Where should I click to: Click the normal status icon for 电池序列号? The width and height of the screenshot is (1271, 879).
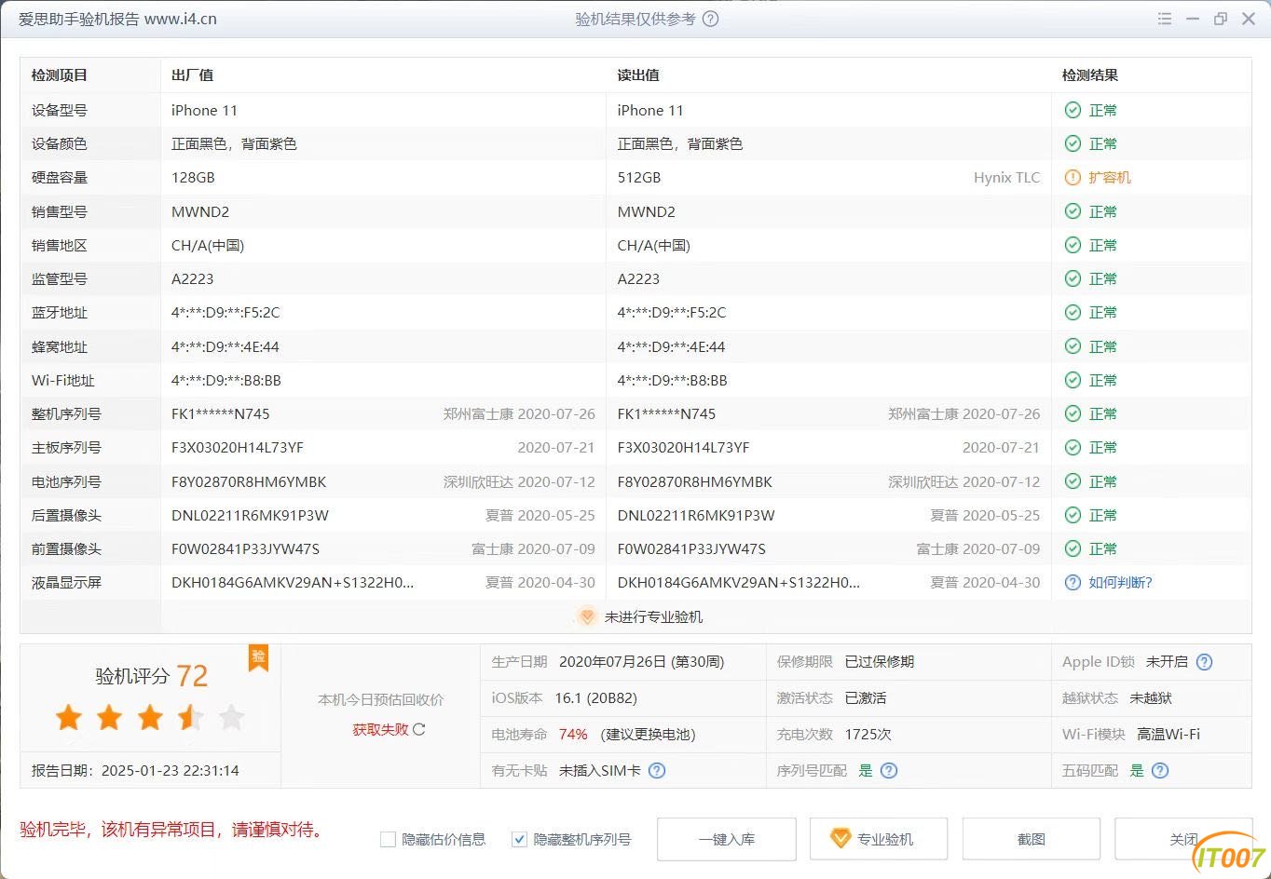tap(1073, 481)
